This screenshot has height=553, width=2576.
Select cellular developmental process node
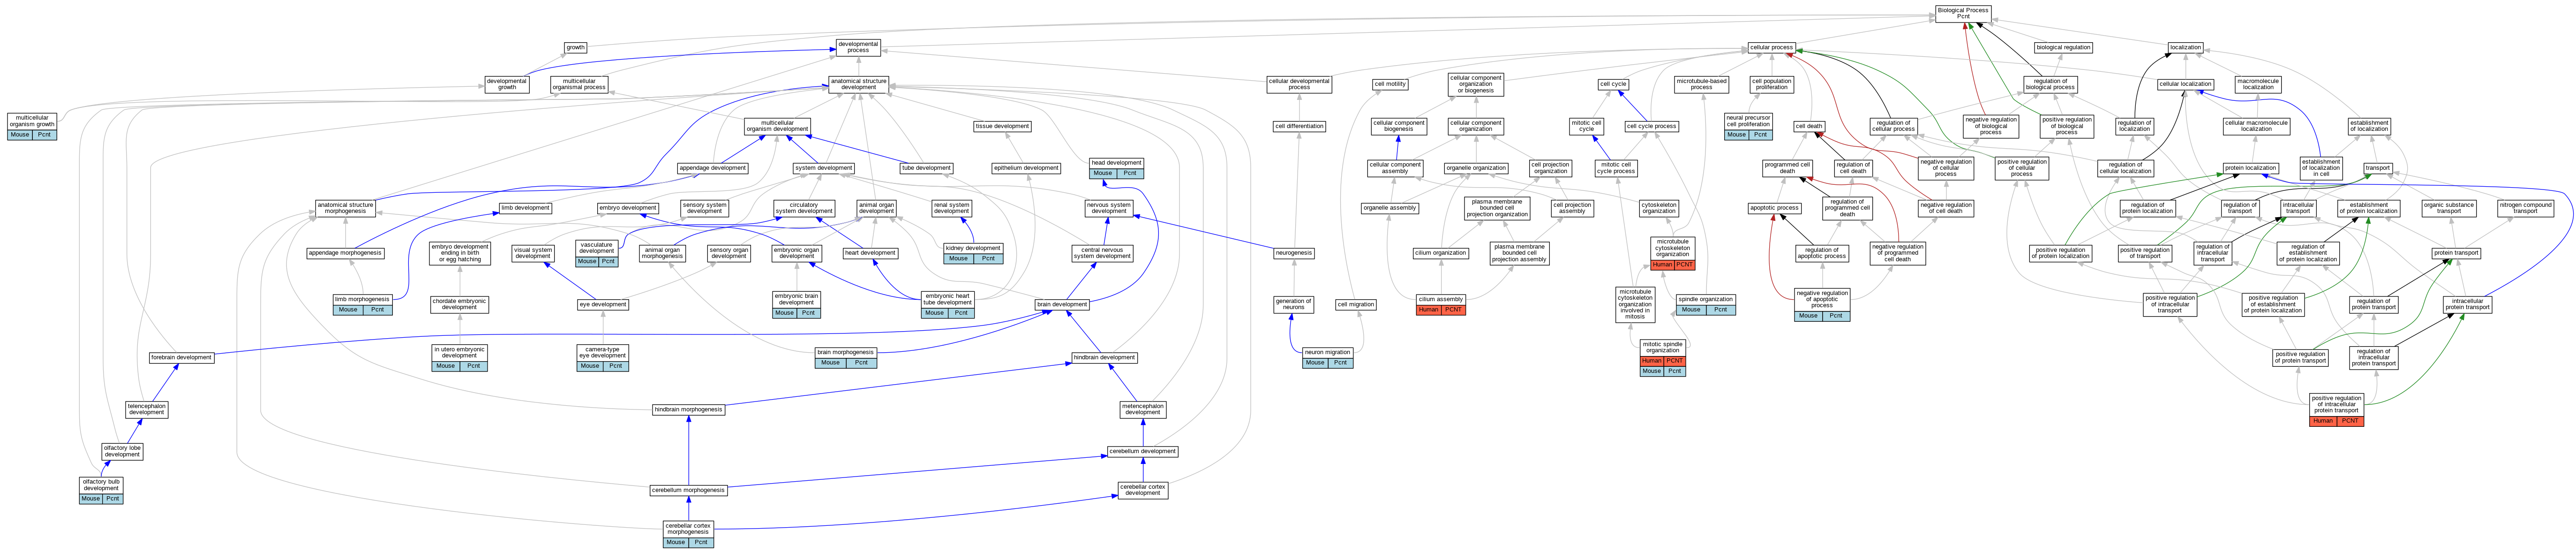pyautogui.click(x=1299, y=84)
